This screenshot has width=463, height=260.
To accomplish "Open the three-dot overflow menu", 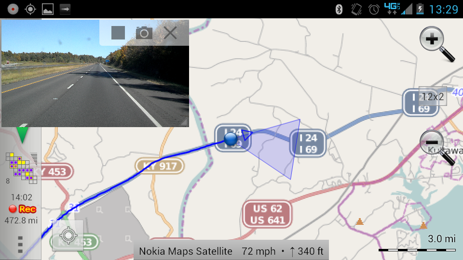I will pos(20,245).
